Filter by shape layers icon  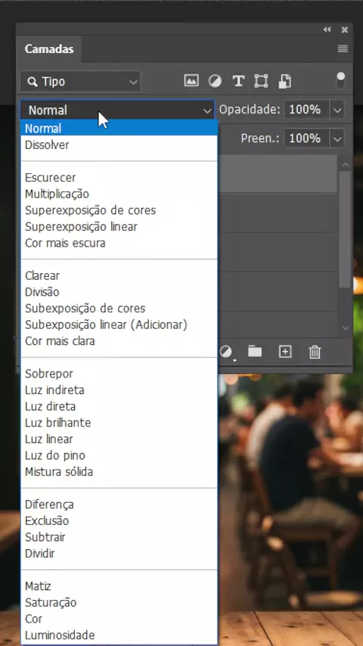pyautogui.click(x=261, y=81)
